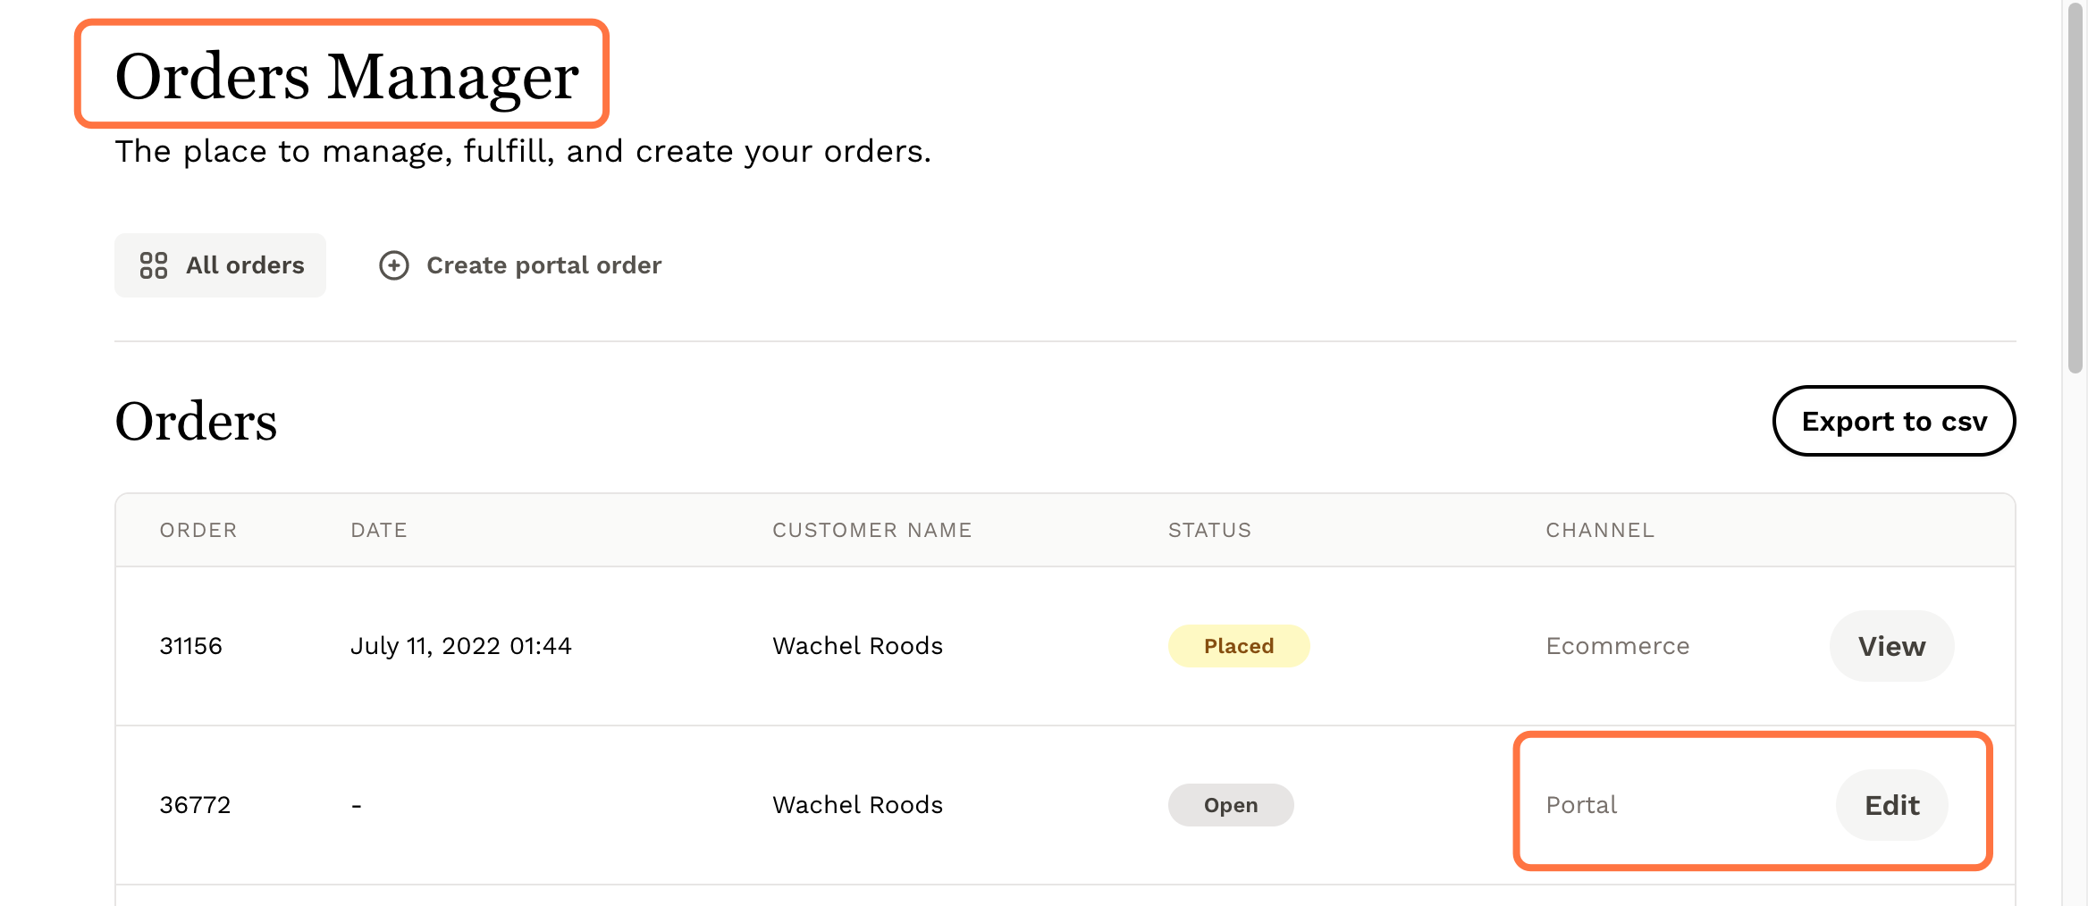Click the Channel column header
2088x906 pixels.
[1600, 530]
